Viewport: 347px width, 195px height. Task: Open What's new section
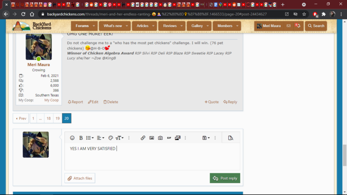pos(113,26)
